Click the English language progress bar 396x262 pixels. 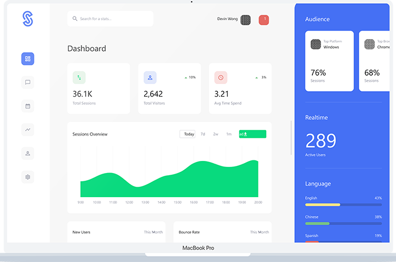343,205
